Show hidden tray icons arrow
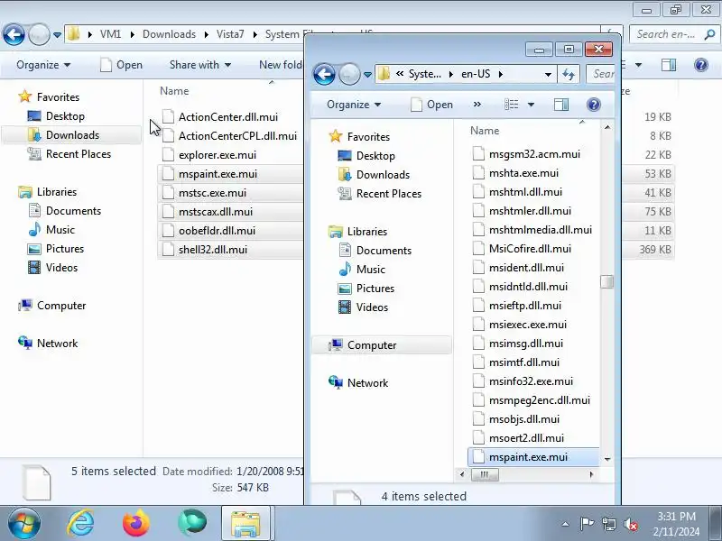 pos(566,524)
